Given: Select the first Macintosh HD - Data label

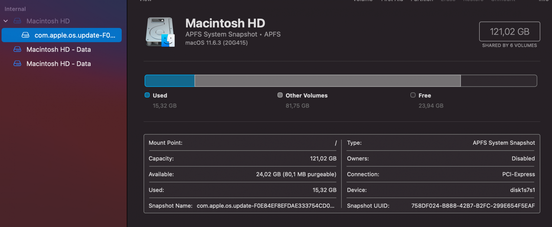Looking at the screenshot, I should click(x=59, y=50).
